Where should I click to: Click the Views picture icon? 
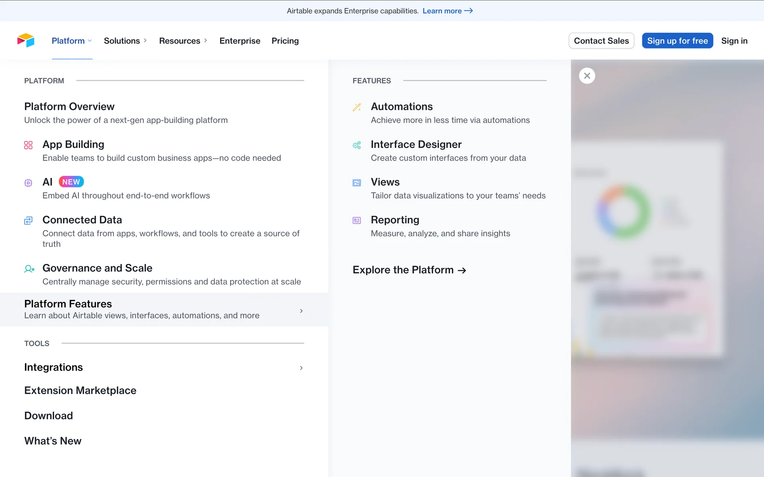click(x=357, y=183)
